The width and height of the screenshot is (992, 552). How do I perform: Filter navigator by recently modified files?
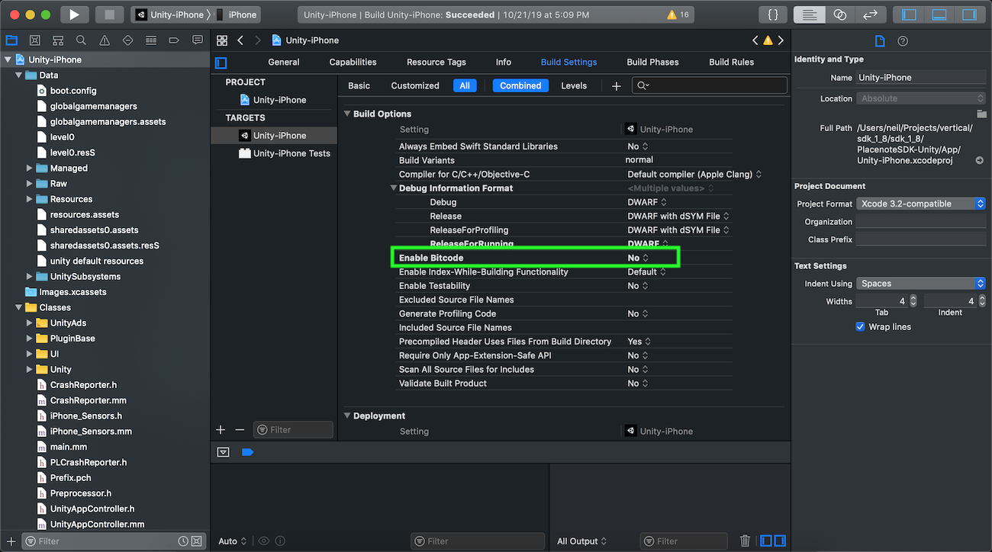click(183, 541)
